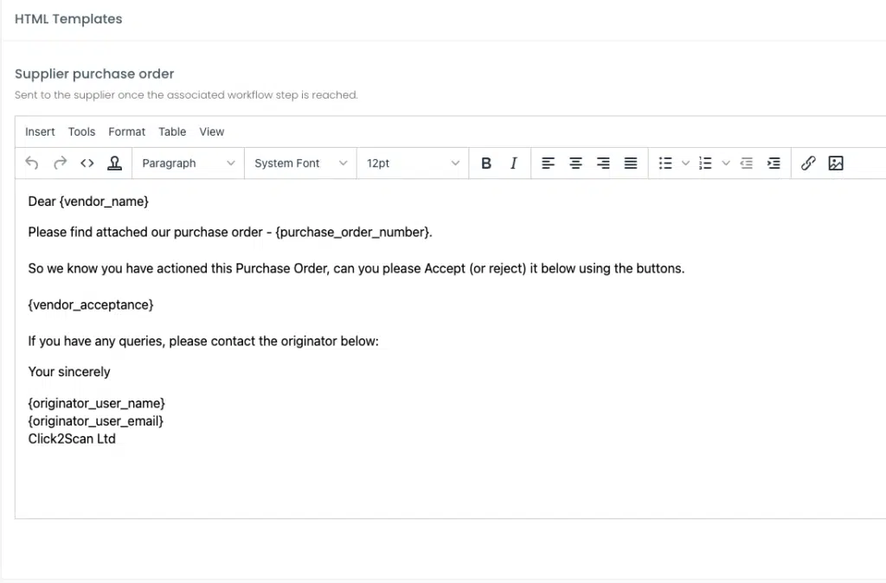Open the System Font family dropdown
The width and height of the screenshot is (886, 583).
(x=300, y=163)
